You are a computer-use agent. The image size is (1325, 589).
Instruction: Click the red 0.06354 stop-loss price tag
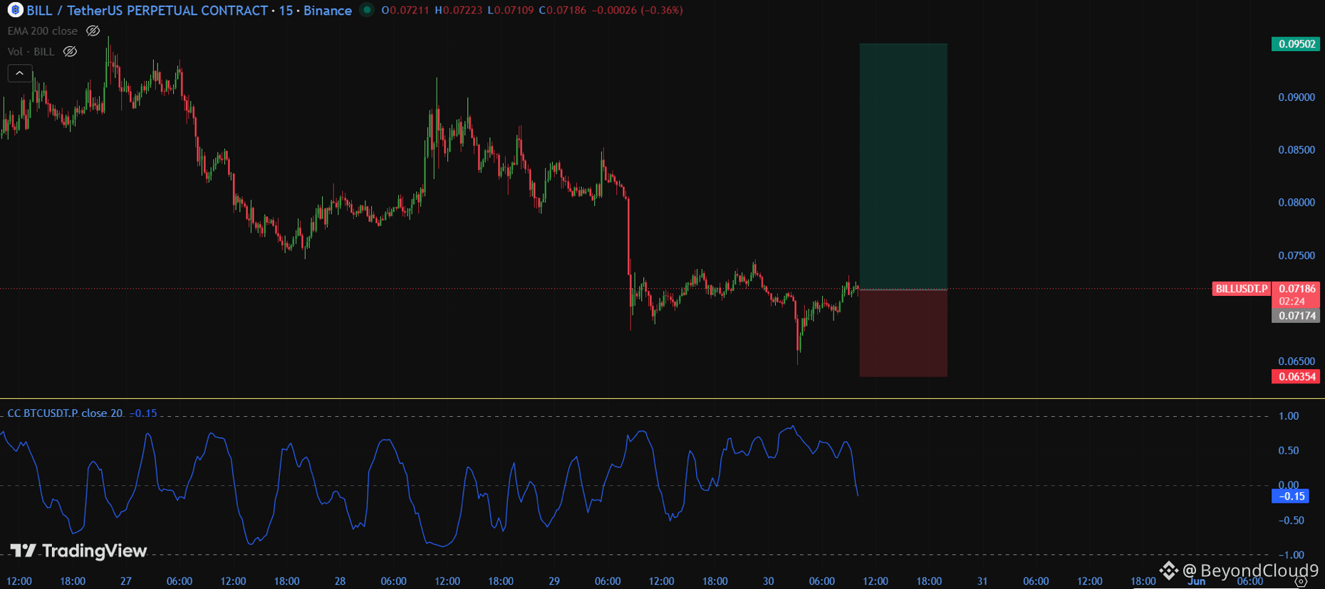(x=1296, y=376)
